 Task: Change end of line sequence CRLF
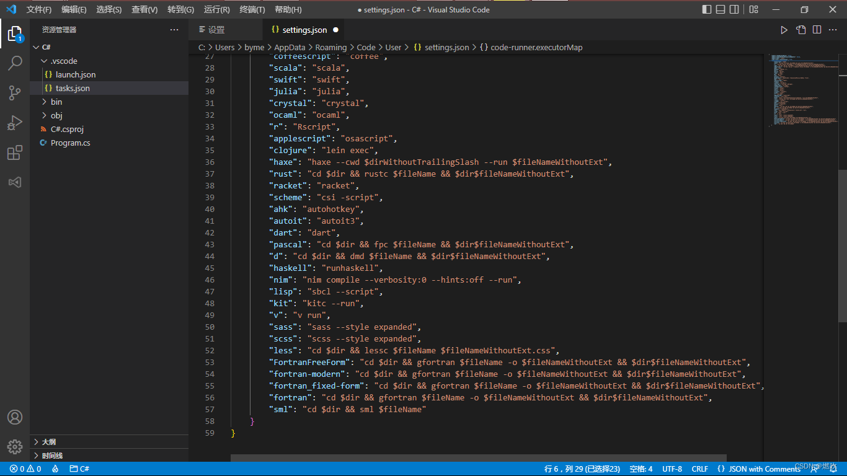point(699,469)
